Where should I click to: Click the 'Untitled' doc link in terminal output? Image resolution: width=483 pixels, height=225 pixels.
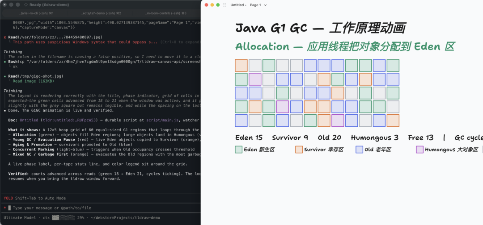(x=29, y=121)
